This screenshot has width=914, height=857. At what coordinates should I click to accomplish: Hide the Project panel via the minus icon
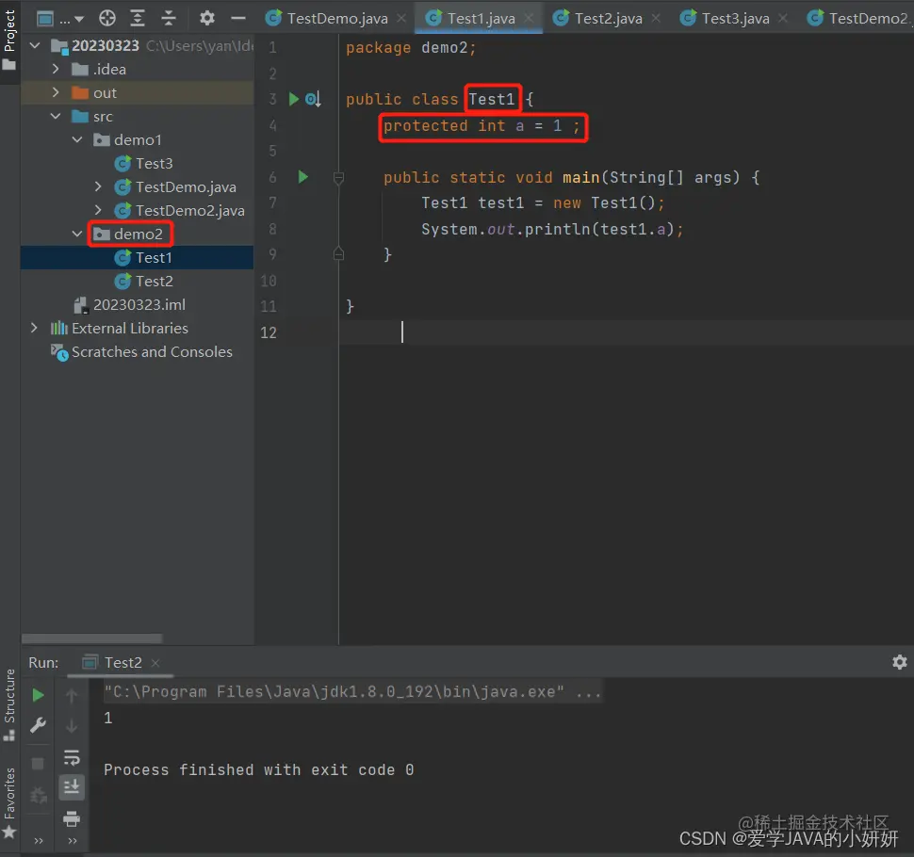coord(237,19)
